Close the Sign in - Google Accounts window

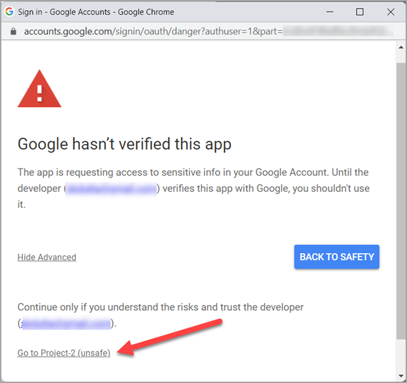click(x=391, y=11)
